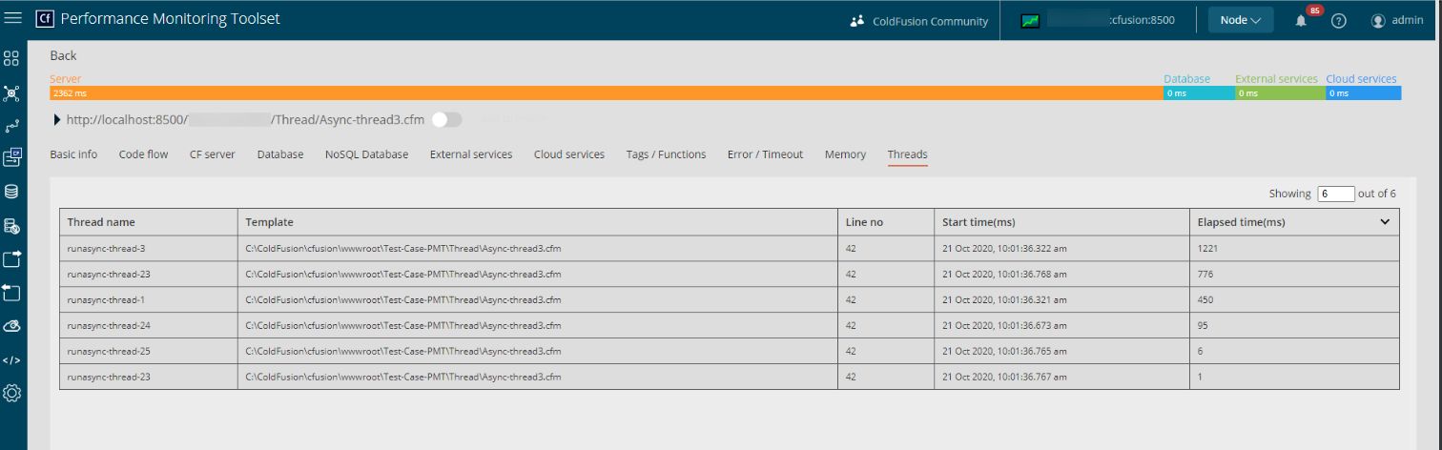Go Back to previous page

coord(63,56)
